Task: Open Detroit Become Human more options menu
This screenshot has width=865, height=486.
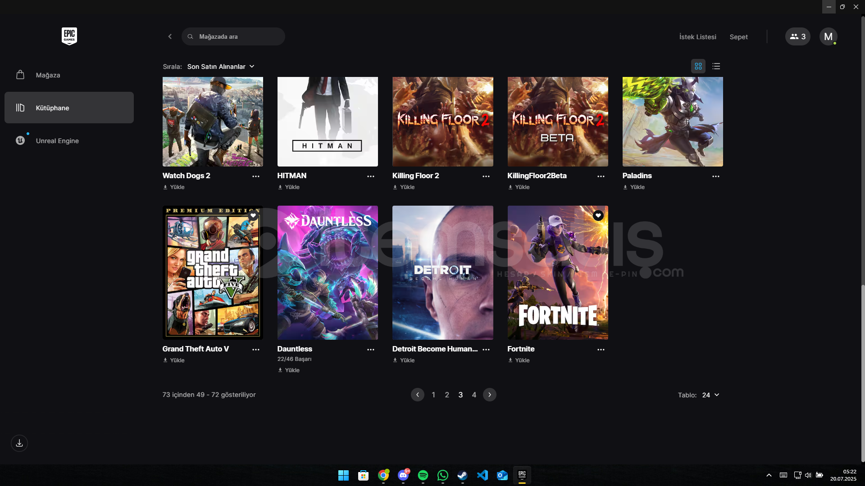Action: (x=486, y=350)
